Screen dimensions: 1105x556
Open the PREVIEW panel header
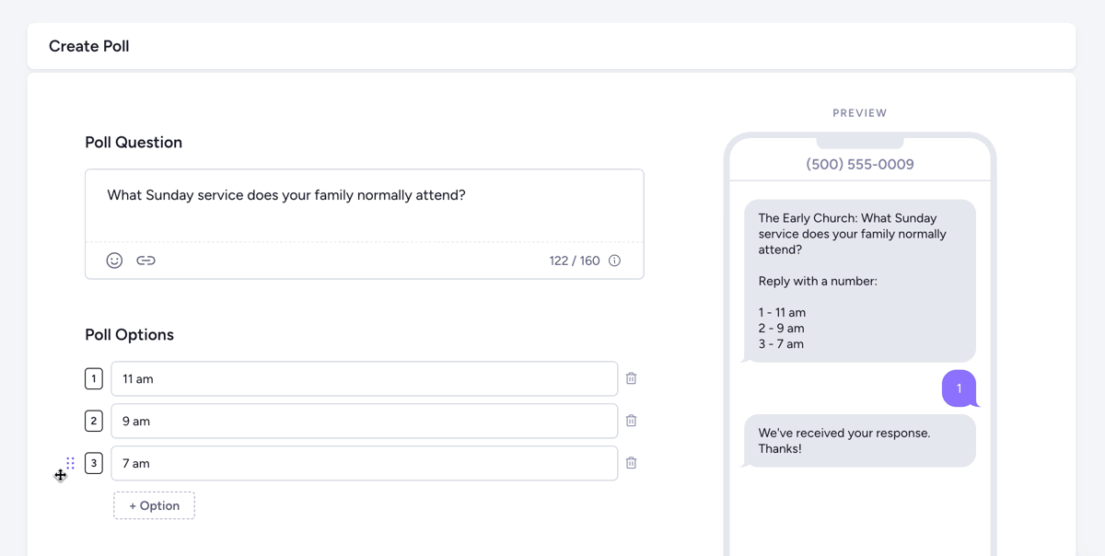(859, 112)
